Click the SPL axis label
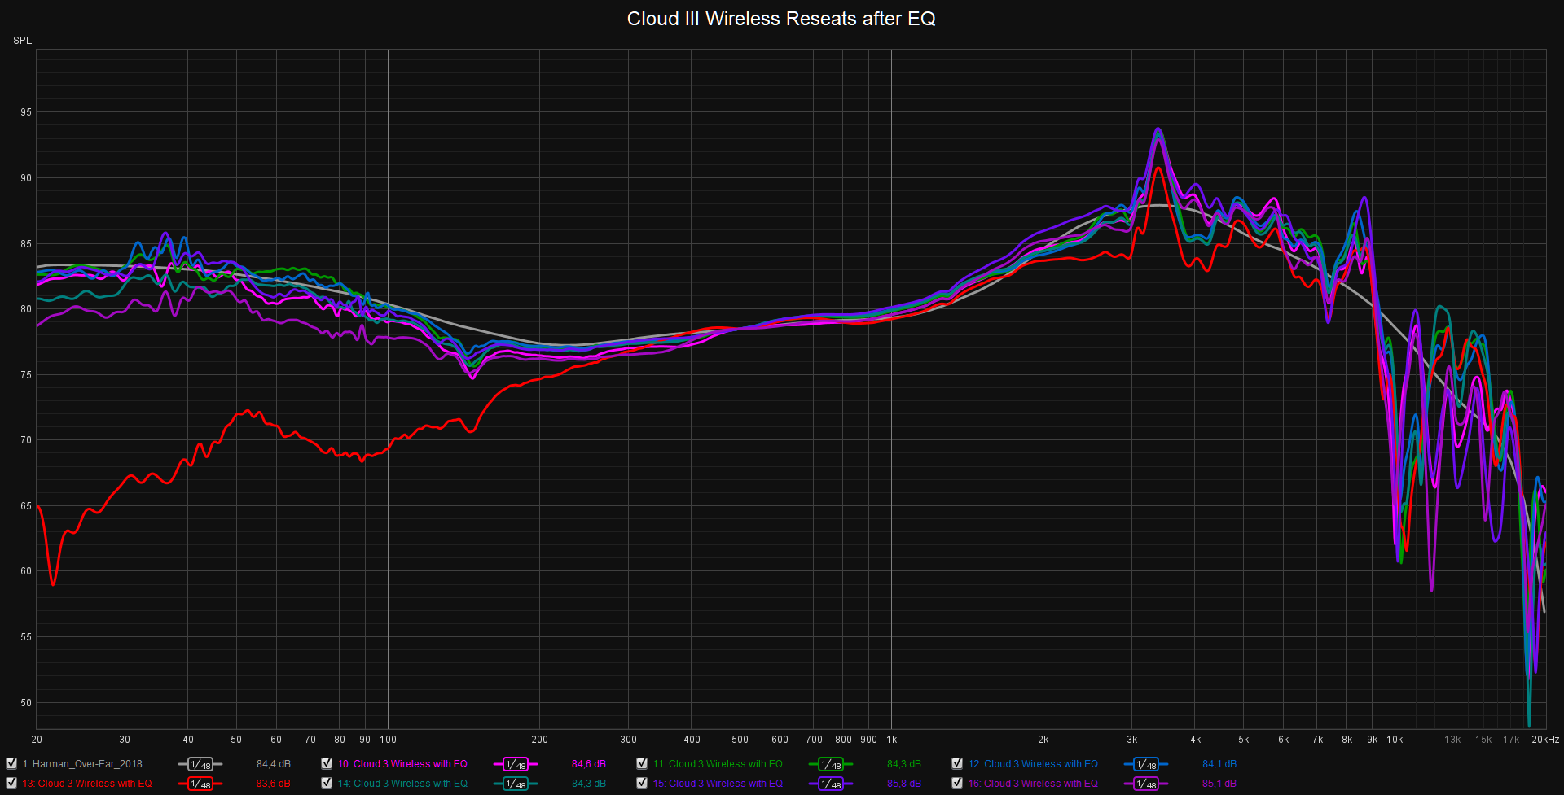The height and width of the screenshot is (795, 1564). point(22,41)
